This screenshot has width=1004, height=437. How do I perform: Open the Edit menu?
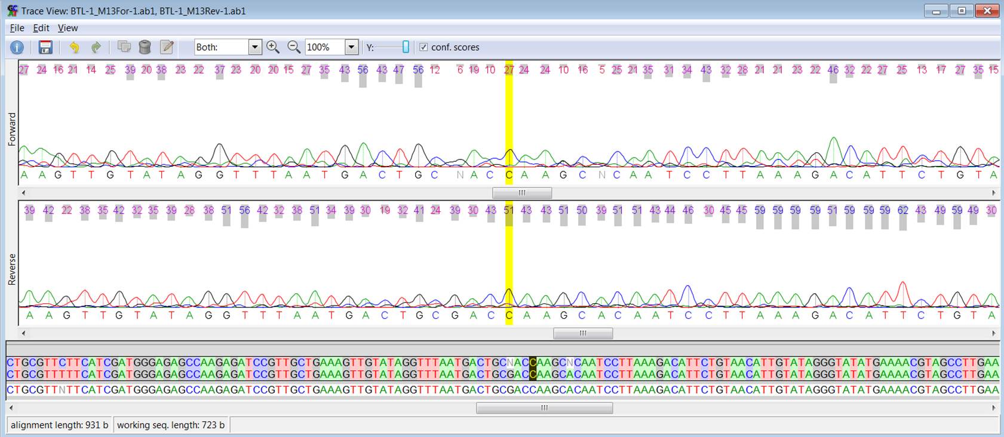(41, 28)
